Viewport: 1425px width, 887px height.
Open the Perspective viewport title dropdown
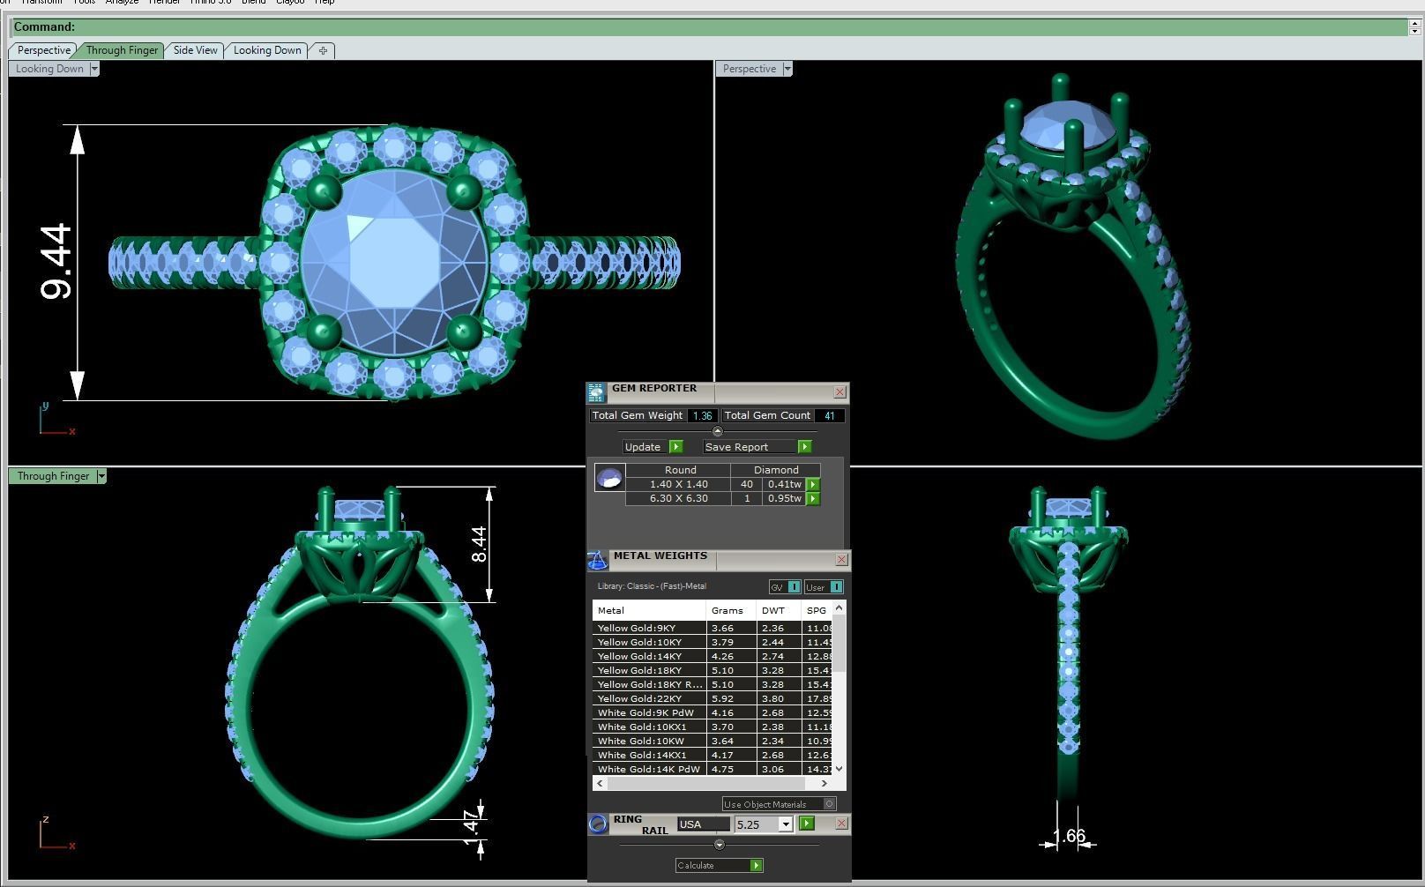pyautogui.click(x=787, y=69)
